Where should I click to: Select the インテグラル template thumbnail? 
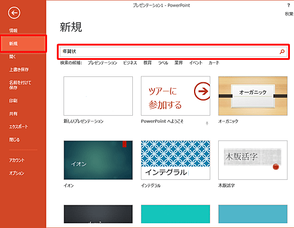click(x=176, y=160)
